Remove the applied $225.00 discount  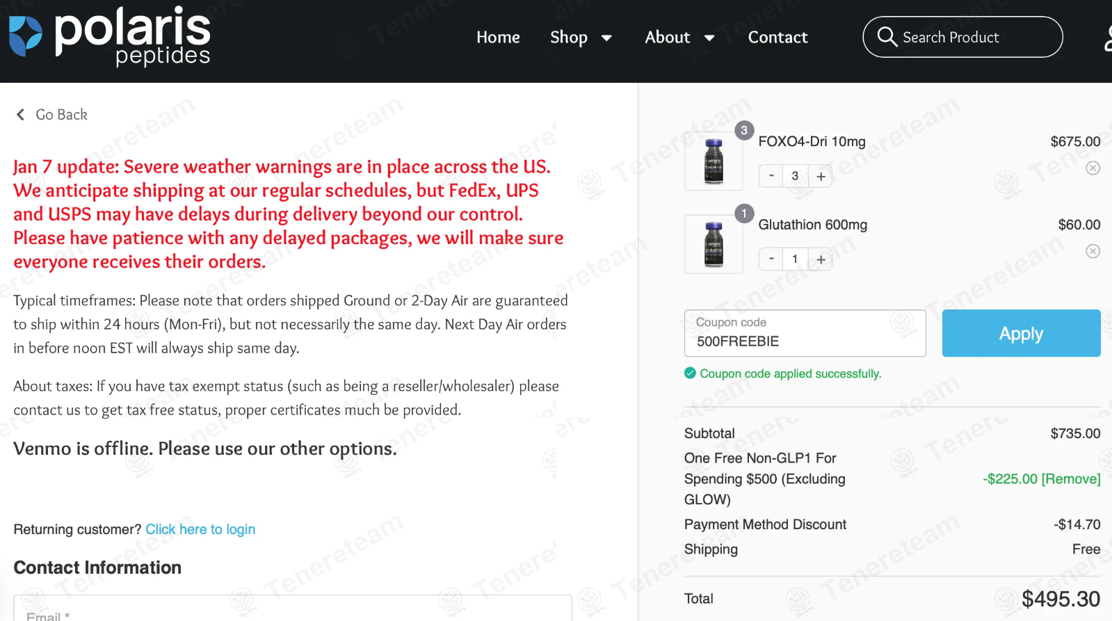coord(1070,479)
